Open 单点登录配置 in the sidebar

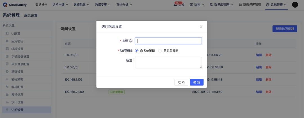(27, 64)
